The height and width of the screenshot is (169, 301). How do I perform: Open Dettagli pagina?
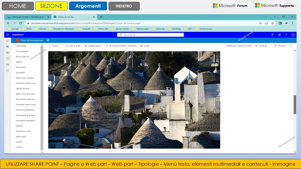coord(93,46)
